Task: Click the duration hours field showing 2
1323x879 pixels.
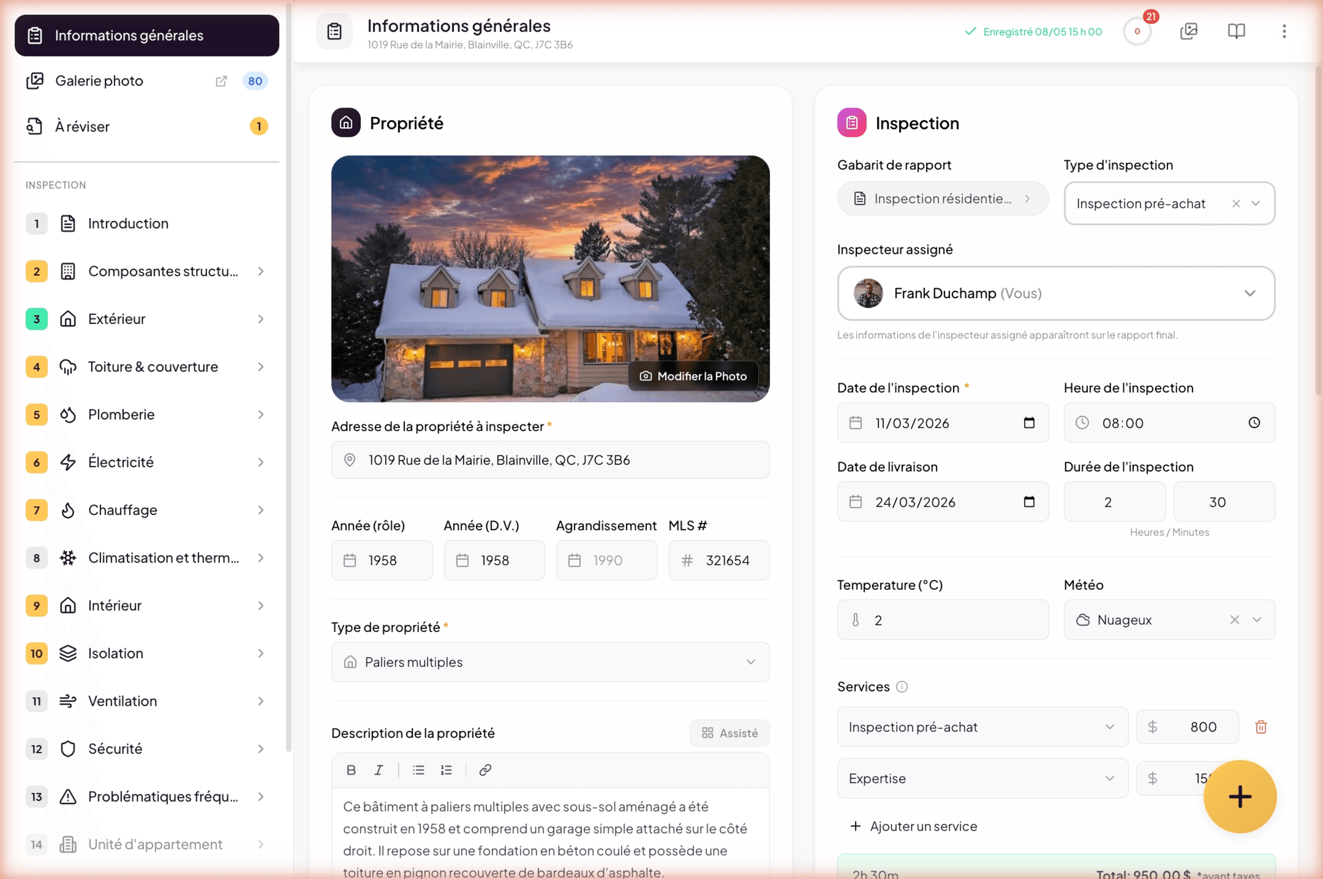Action: click(x=1114, y=501)
